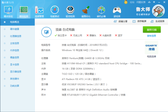This screenshot has width=168, height=112.
Task: Click the 摄像头 status item
Action: (x=91, y=36)
